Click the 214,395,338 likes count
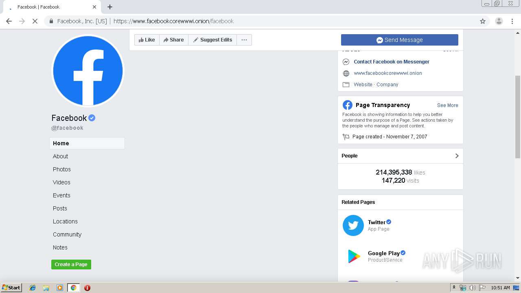This screenshot has width=521, height=293. coord(401,173)
